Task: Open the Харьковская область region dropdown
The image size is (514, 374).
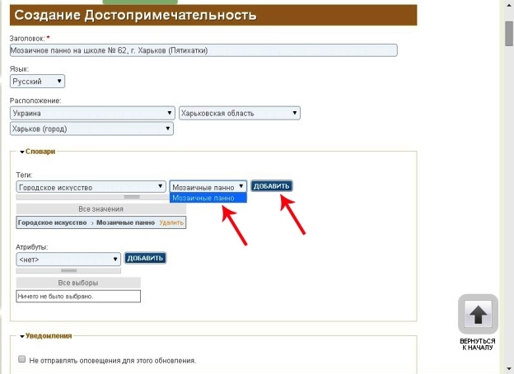Action: pos(240,113)
